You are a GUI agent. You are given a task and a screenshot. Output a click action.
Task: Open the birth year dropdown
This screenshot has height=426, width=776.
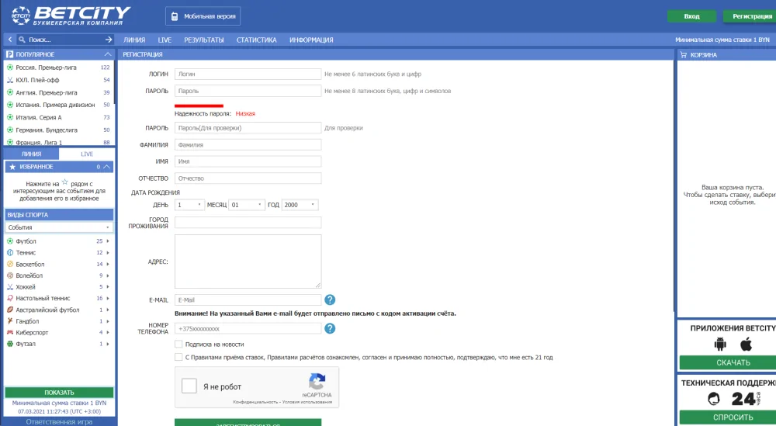(300, 205)
